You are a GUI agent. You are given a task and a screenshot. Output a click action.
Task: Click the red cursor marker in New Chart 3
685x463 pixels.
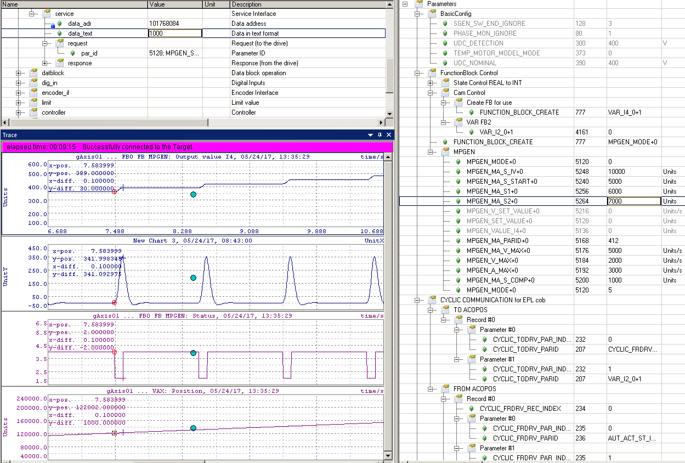click(114, 302)
